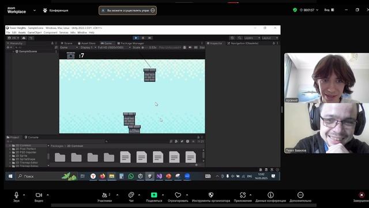The image size is (369, 208).
Task: Open the version control icon beside the cloud
Action: click(x=31, y=38)
